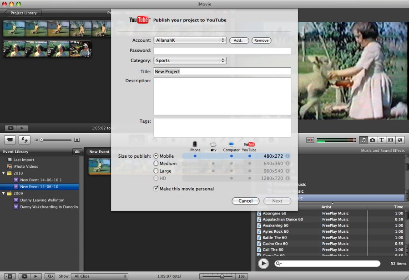The width and height of the screenshot is (409, 280).
Task: Open the Category dropdown set to Sports
Action: coord(190,60)
